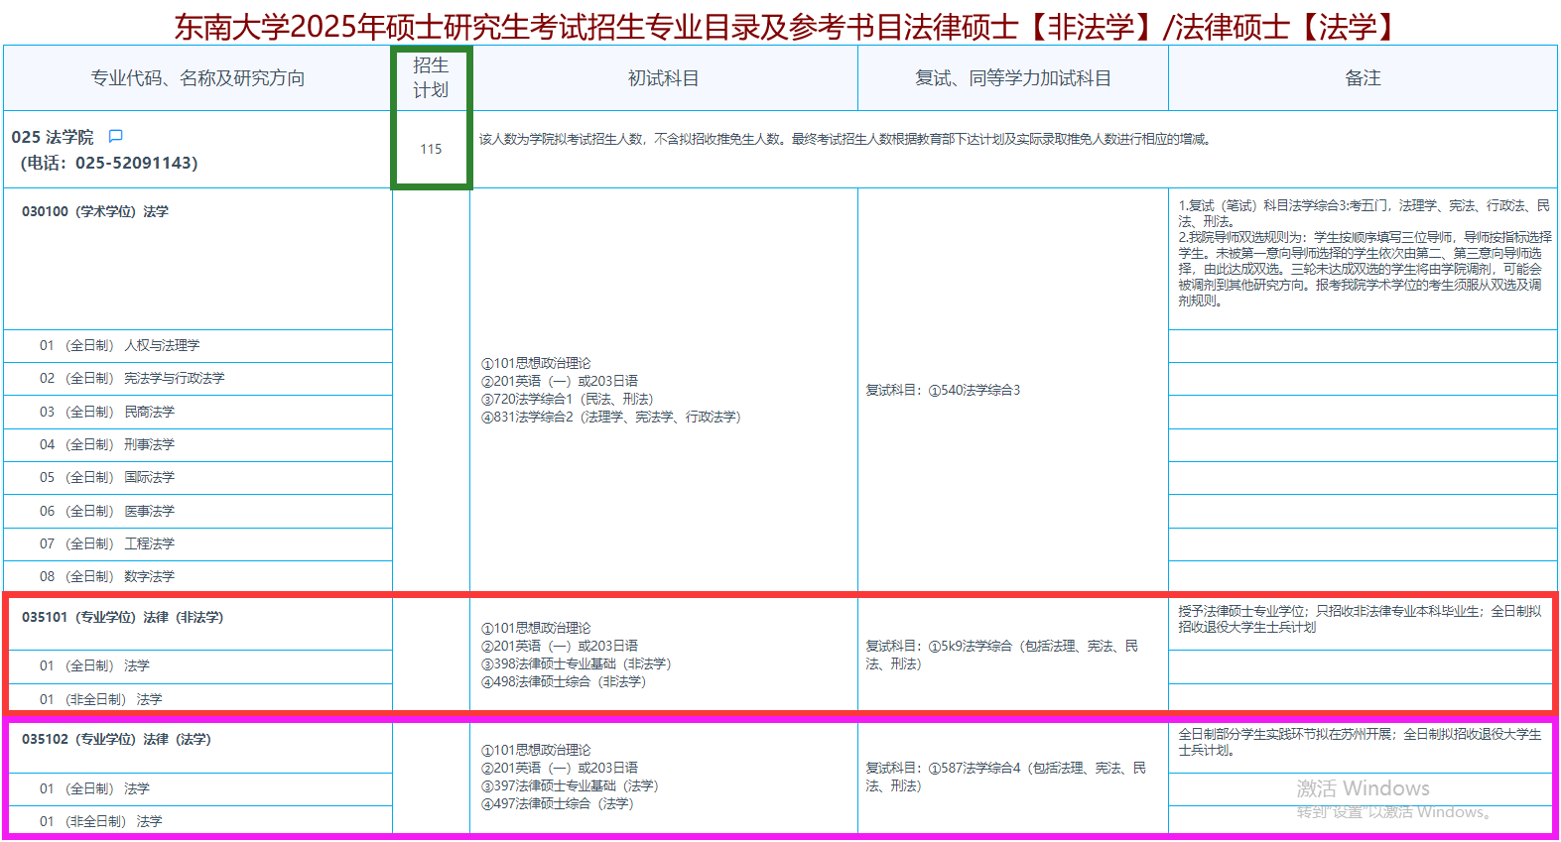Select direction 07 工程法学
This screenshot has height=842, width=1561.
pyautogui.click(x=107, y=543)
